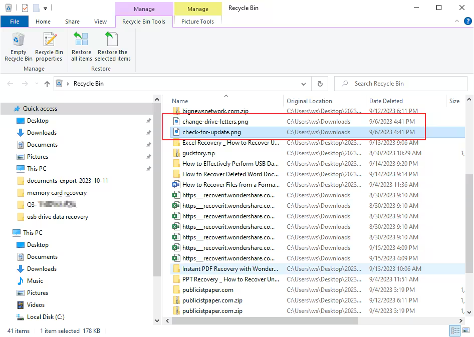Switch to the View tab
Screen dimensions: 474x337
pyautogui.click(x=100, y=22)
